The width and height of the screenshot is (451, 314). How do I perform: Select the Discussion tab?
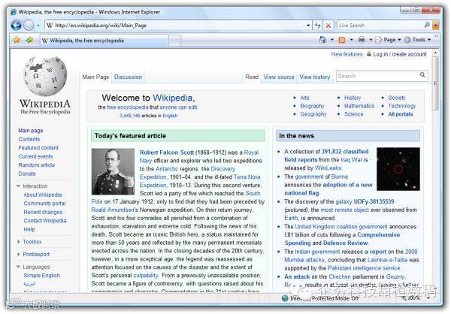click(128, 77)
